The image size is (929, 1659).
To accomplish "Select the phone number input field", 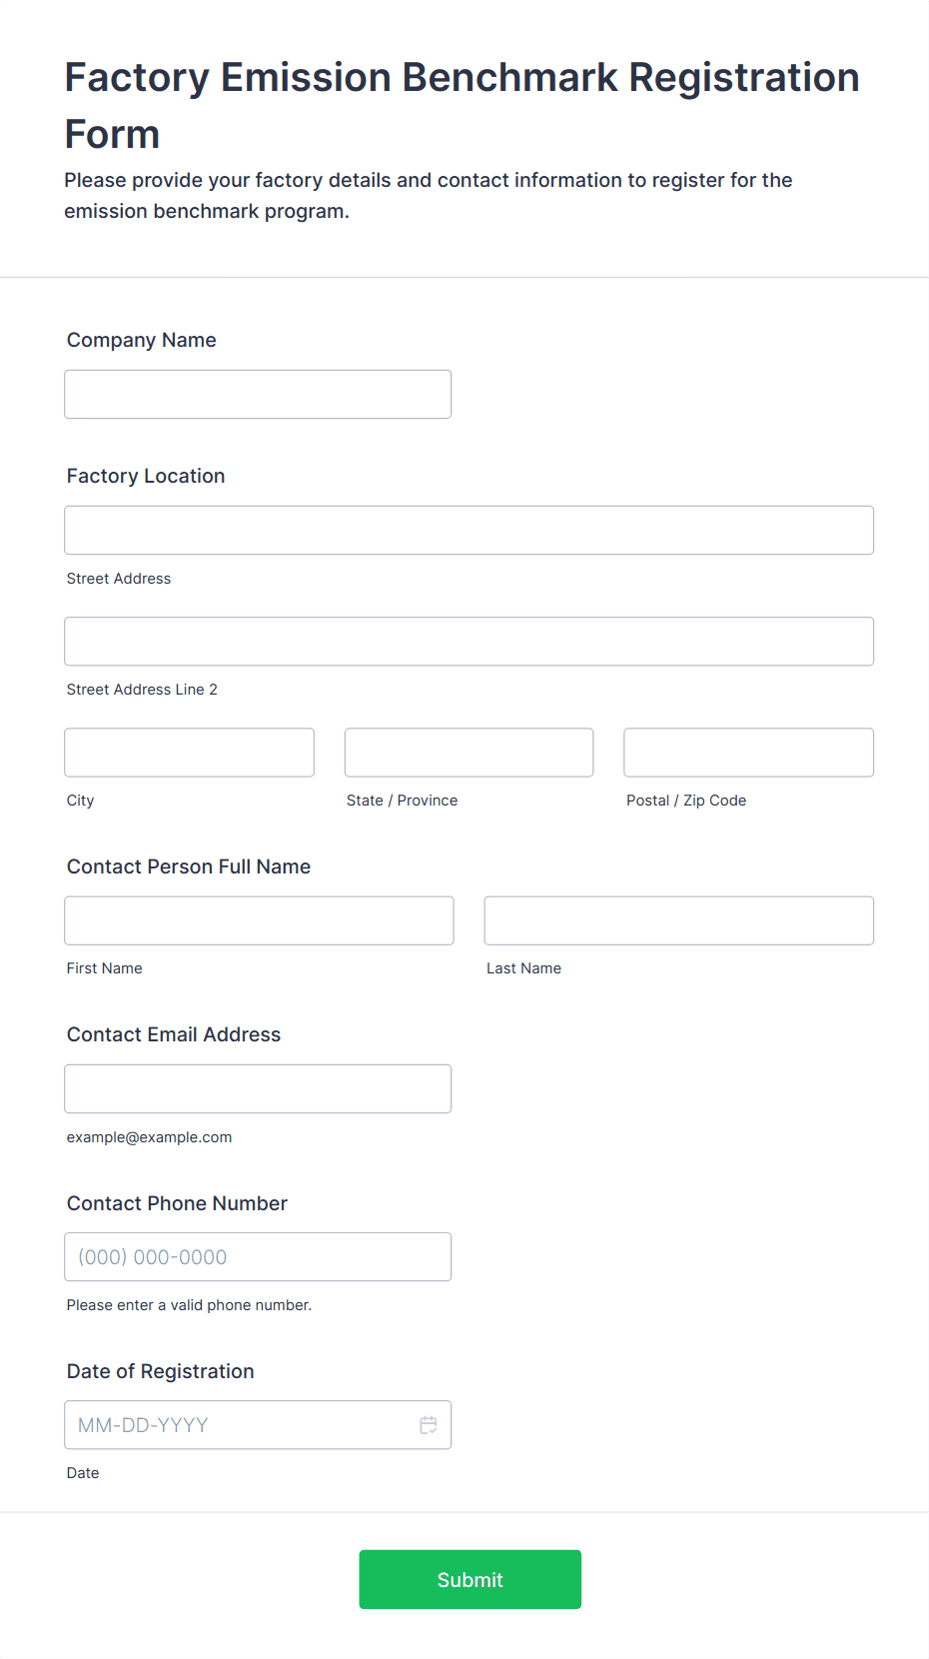I will point(258,1257).
